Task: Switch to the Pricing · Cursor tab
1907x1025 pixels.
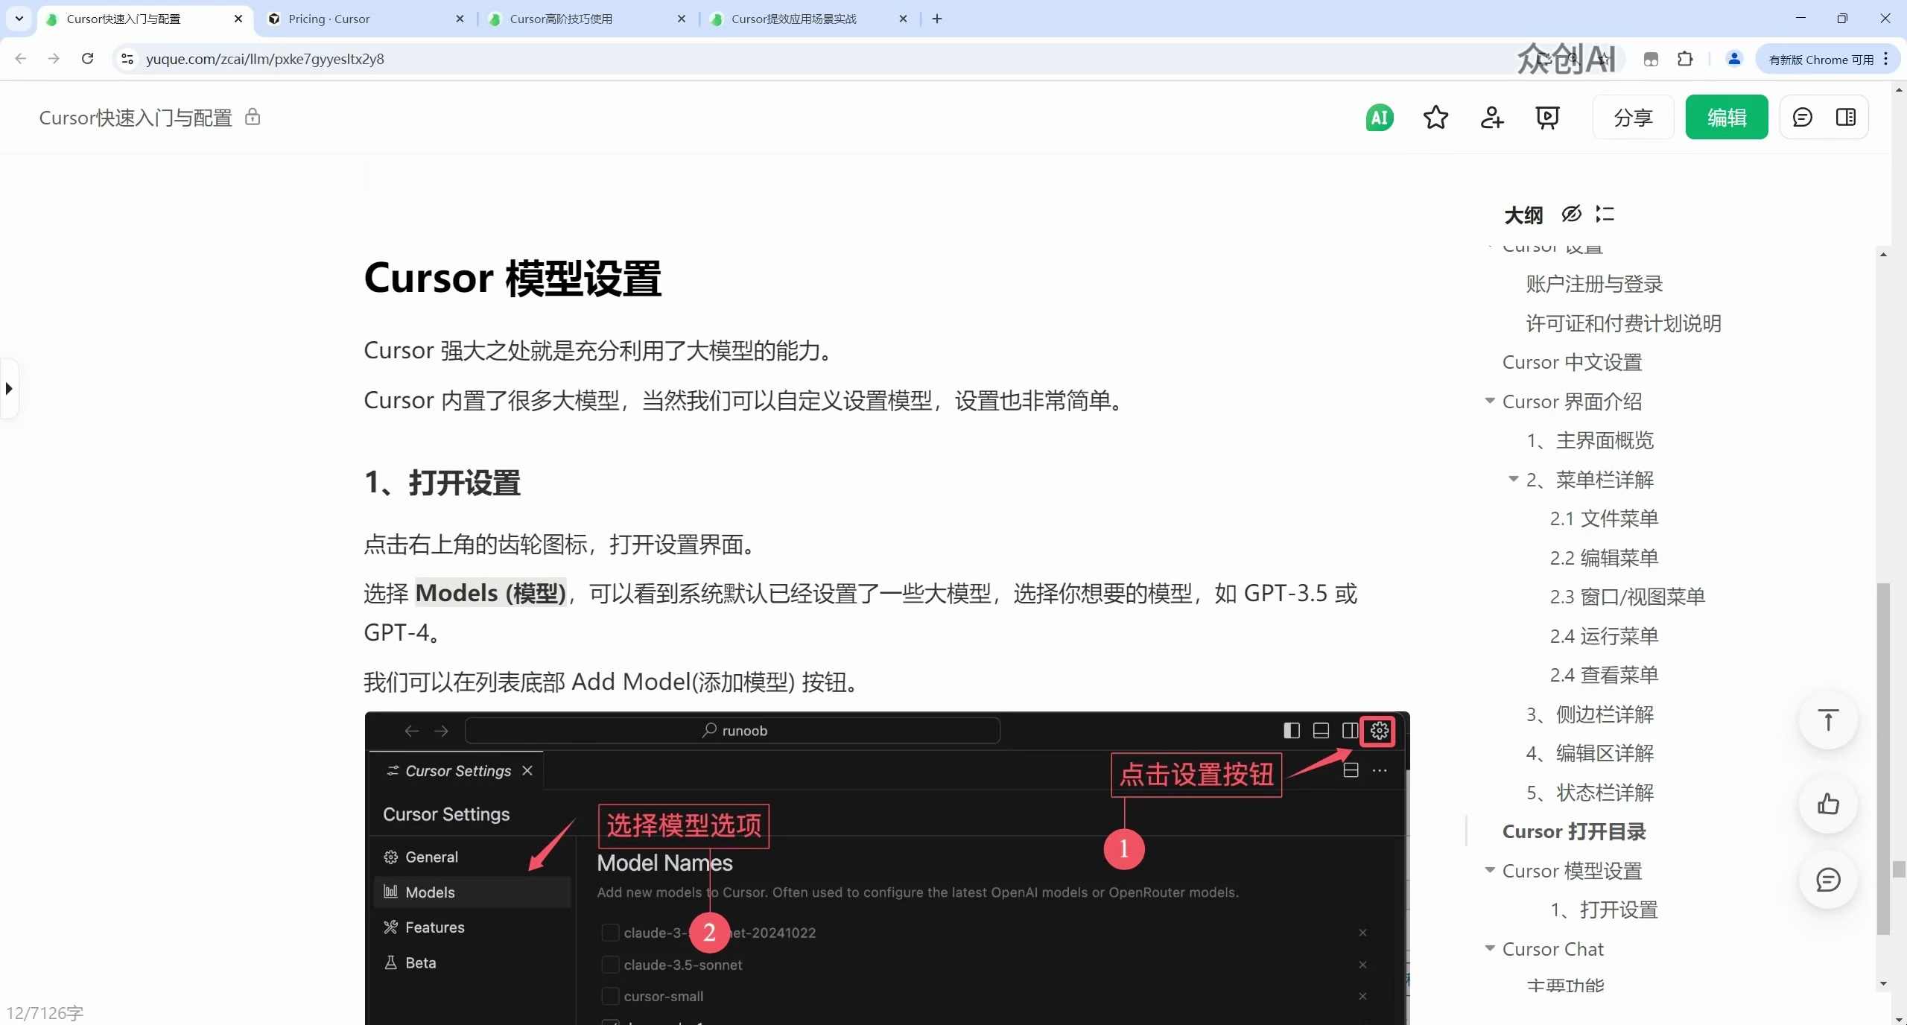Action: [x=365, y=19]
